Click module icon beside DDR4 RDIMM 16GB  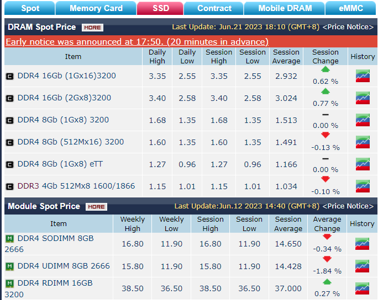coord(9,283)
